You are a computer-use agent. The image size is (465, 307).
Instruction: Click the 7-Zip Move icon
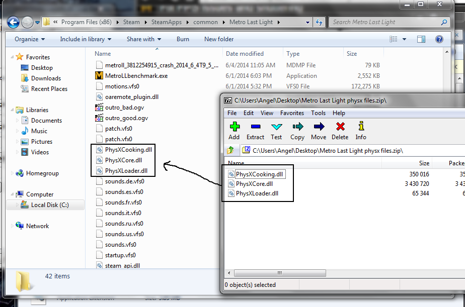[319, 127]
